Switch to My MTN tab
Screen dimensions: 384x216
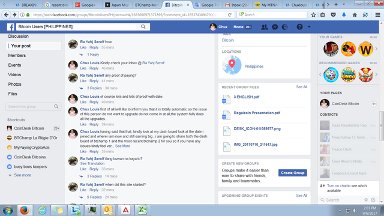[266, 5]
